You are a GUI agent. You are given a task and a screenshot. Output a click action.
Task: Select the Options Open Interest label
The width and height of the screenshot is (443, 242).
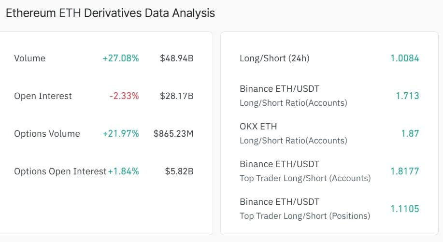point(60,171)
